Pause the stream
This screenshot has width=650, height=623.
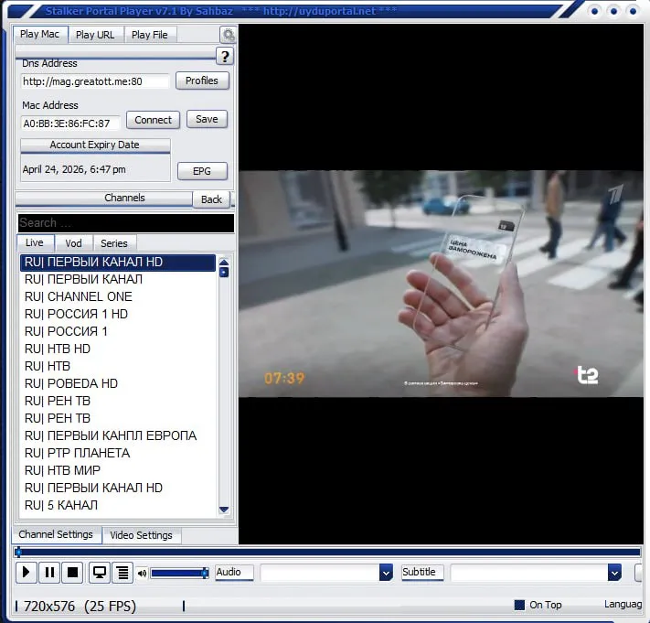click(x=49, y=573)
